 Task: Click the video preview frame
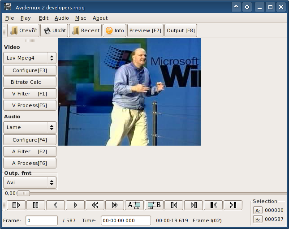pos(129,92)
